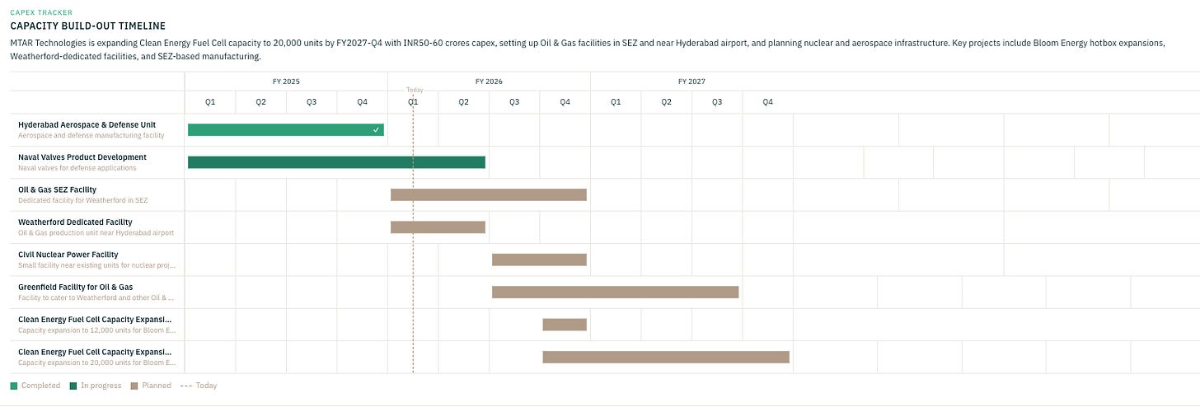Click the dark green In progress legend swatch
Image resolution: width=1200 pixels, height=407 pixels.
[x=73, y=386]
